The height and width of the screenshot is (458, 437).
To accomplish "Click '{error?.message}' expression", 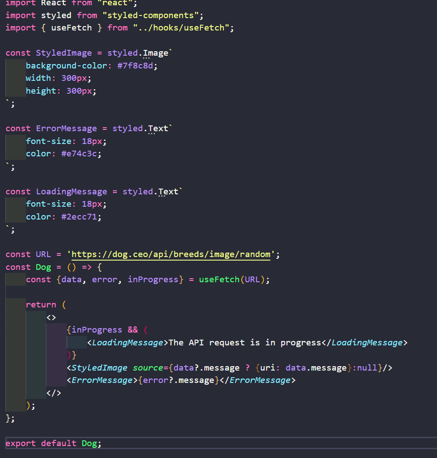I will (x=178, y=380).
